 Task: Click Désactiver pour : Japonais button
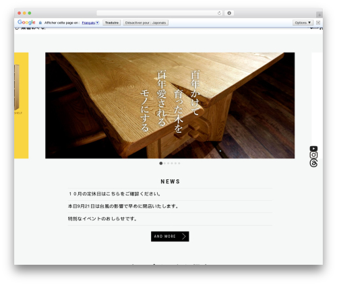coord(146,23)
